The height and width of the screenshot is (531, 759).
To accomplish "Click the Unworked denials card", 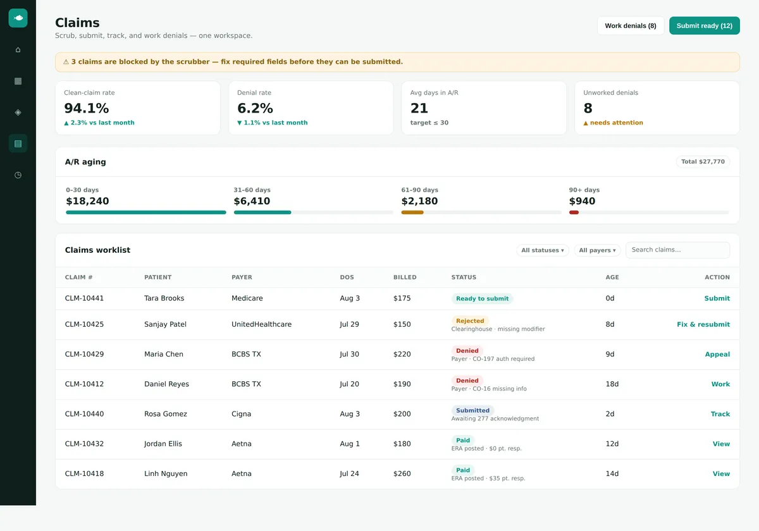I will coord(657,107).
